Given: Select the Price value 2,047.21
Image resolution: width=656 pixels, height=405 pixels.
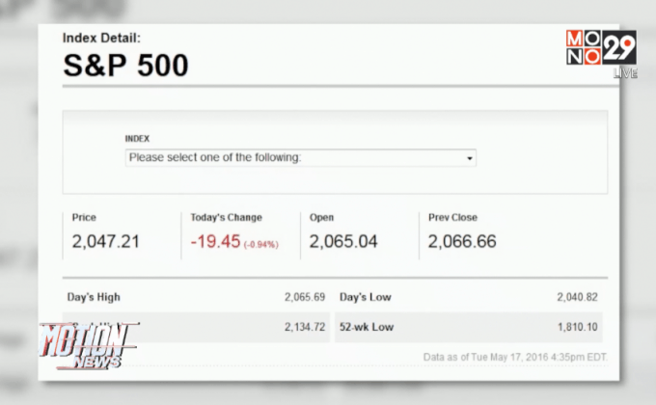Looking at the screenshot, I should tap(105, 241).
